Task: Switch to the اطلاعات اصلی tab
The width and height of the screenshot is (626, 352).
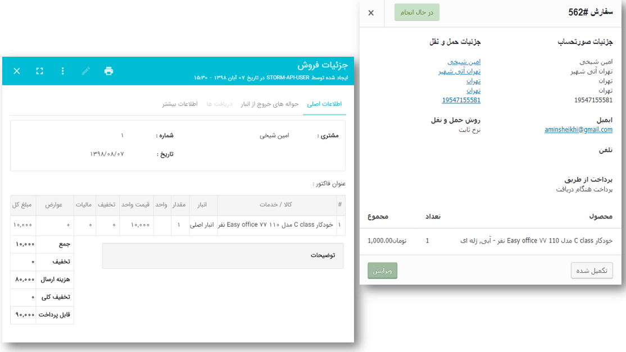Action: (324, 104)
